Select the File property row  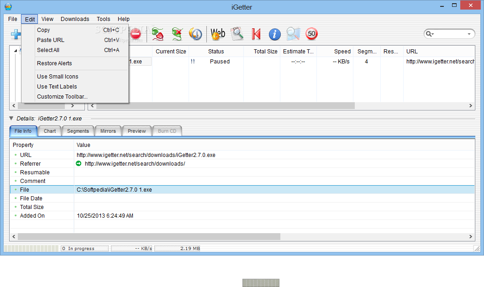tap(242, 190)
